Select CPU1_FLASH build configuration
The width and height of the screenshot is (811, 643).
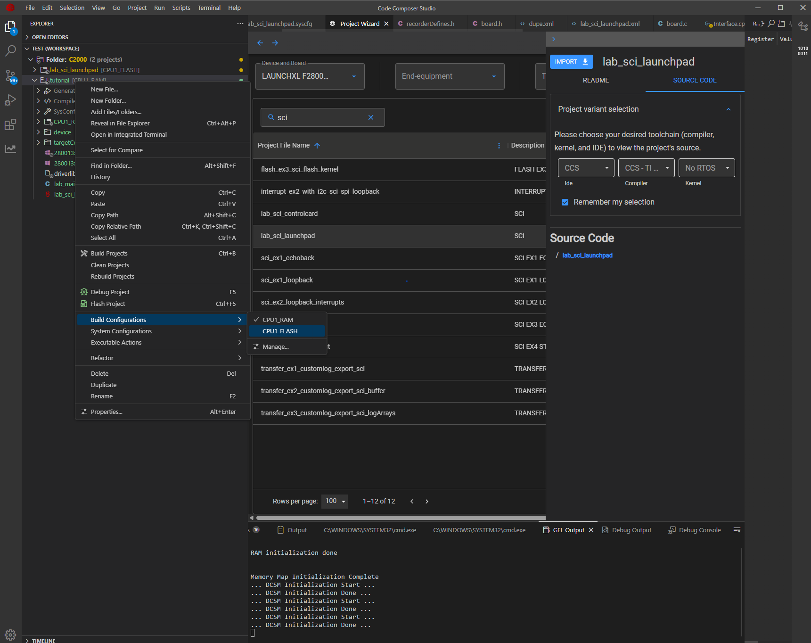tap(280, 331)
